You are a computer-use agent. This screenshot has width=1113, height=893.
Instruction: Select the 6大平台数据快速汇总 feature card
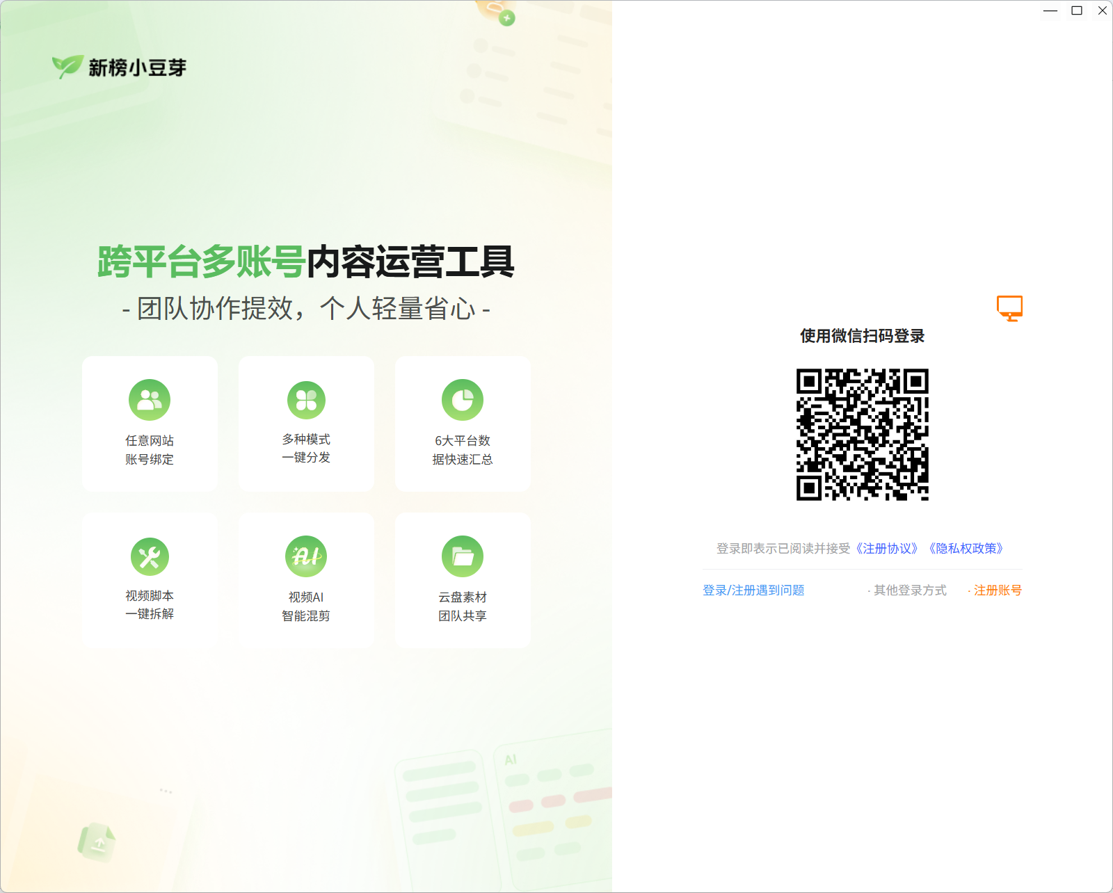coord(462,423)
